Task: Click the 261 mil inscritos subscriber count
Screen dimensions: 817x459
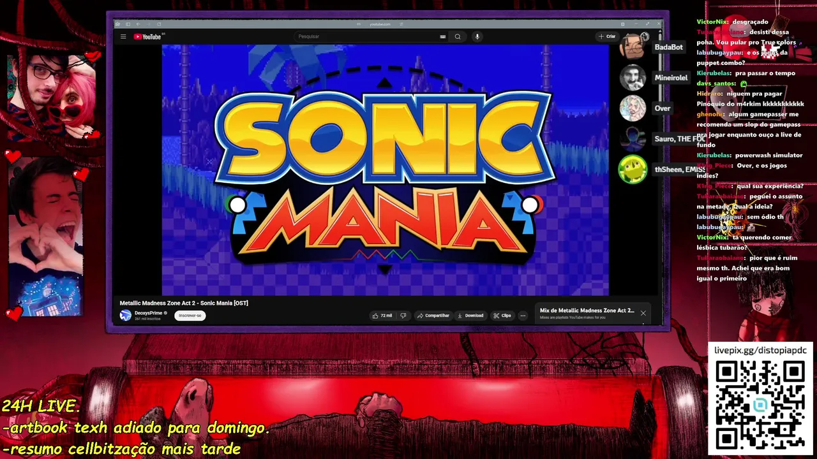Action: (x=147, y=319)
